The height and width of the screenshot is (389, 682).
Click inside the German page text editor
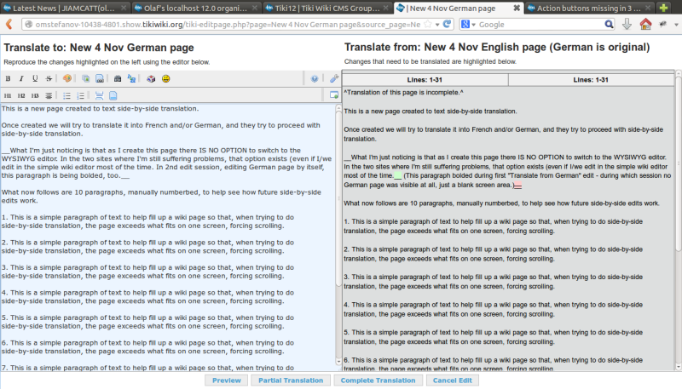coord(168,237)
